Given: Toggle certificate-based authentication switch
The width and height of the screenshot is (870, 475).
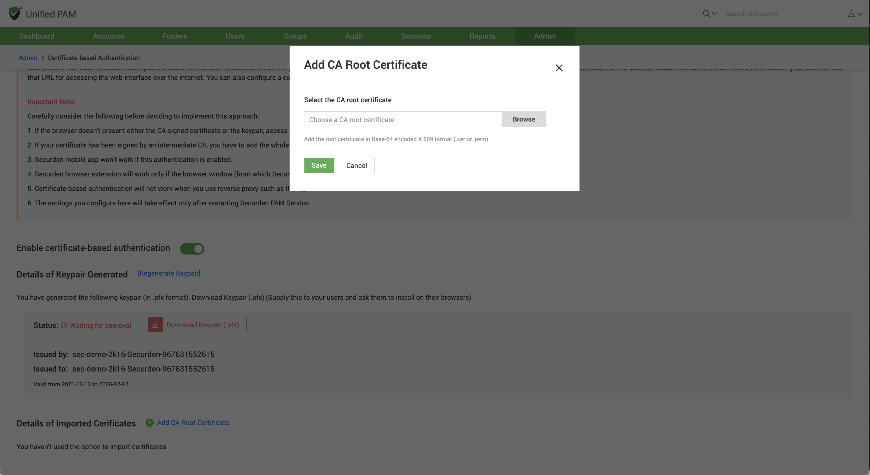Looking at the screenshot, I should tap(192, 249).
